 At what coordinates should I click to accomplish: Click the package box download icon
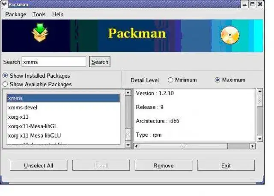(x=40, y=32)
